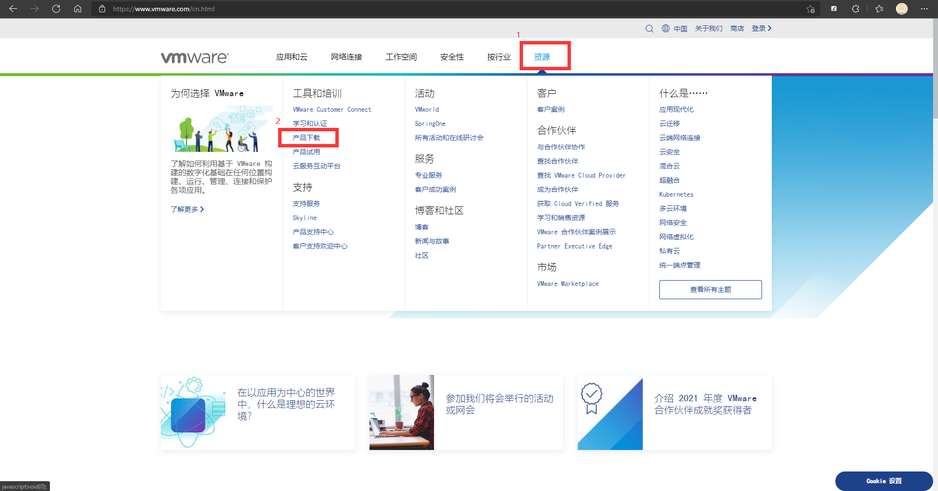Open browser home page icon
The width and height of the screenshot is (938, 491).
click(x=78, y=9)
